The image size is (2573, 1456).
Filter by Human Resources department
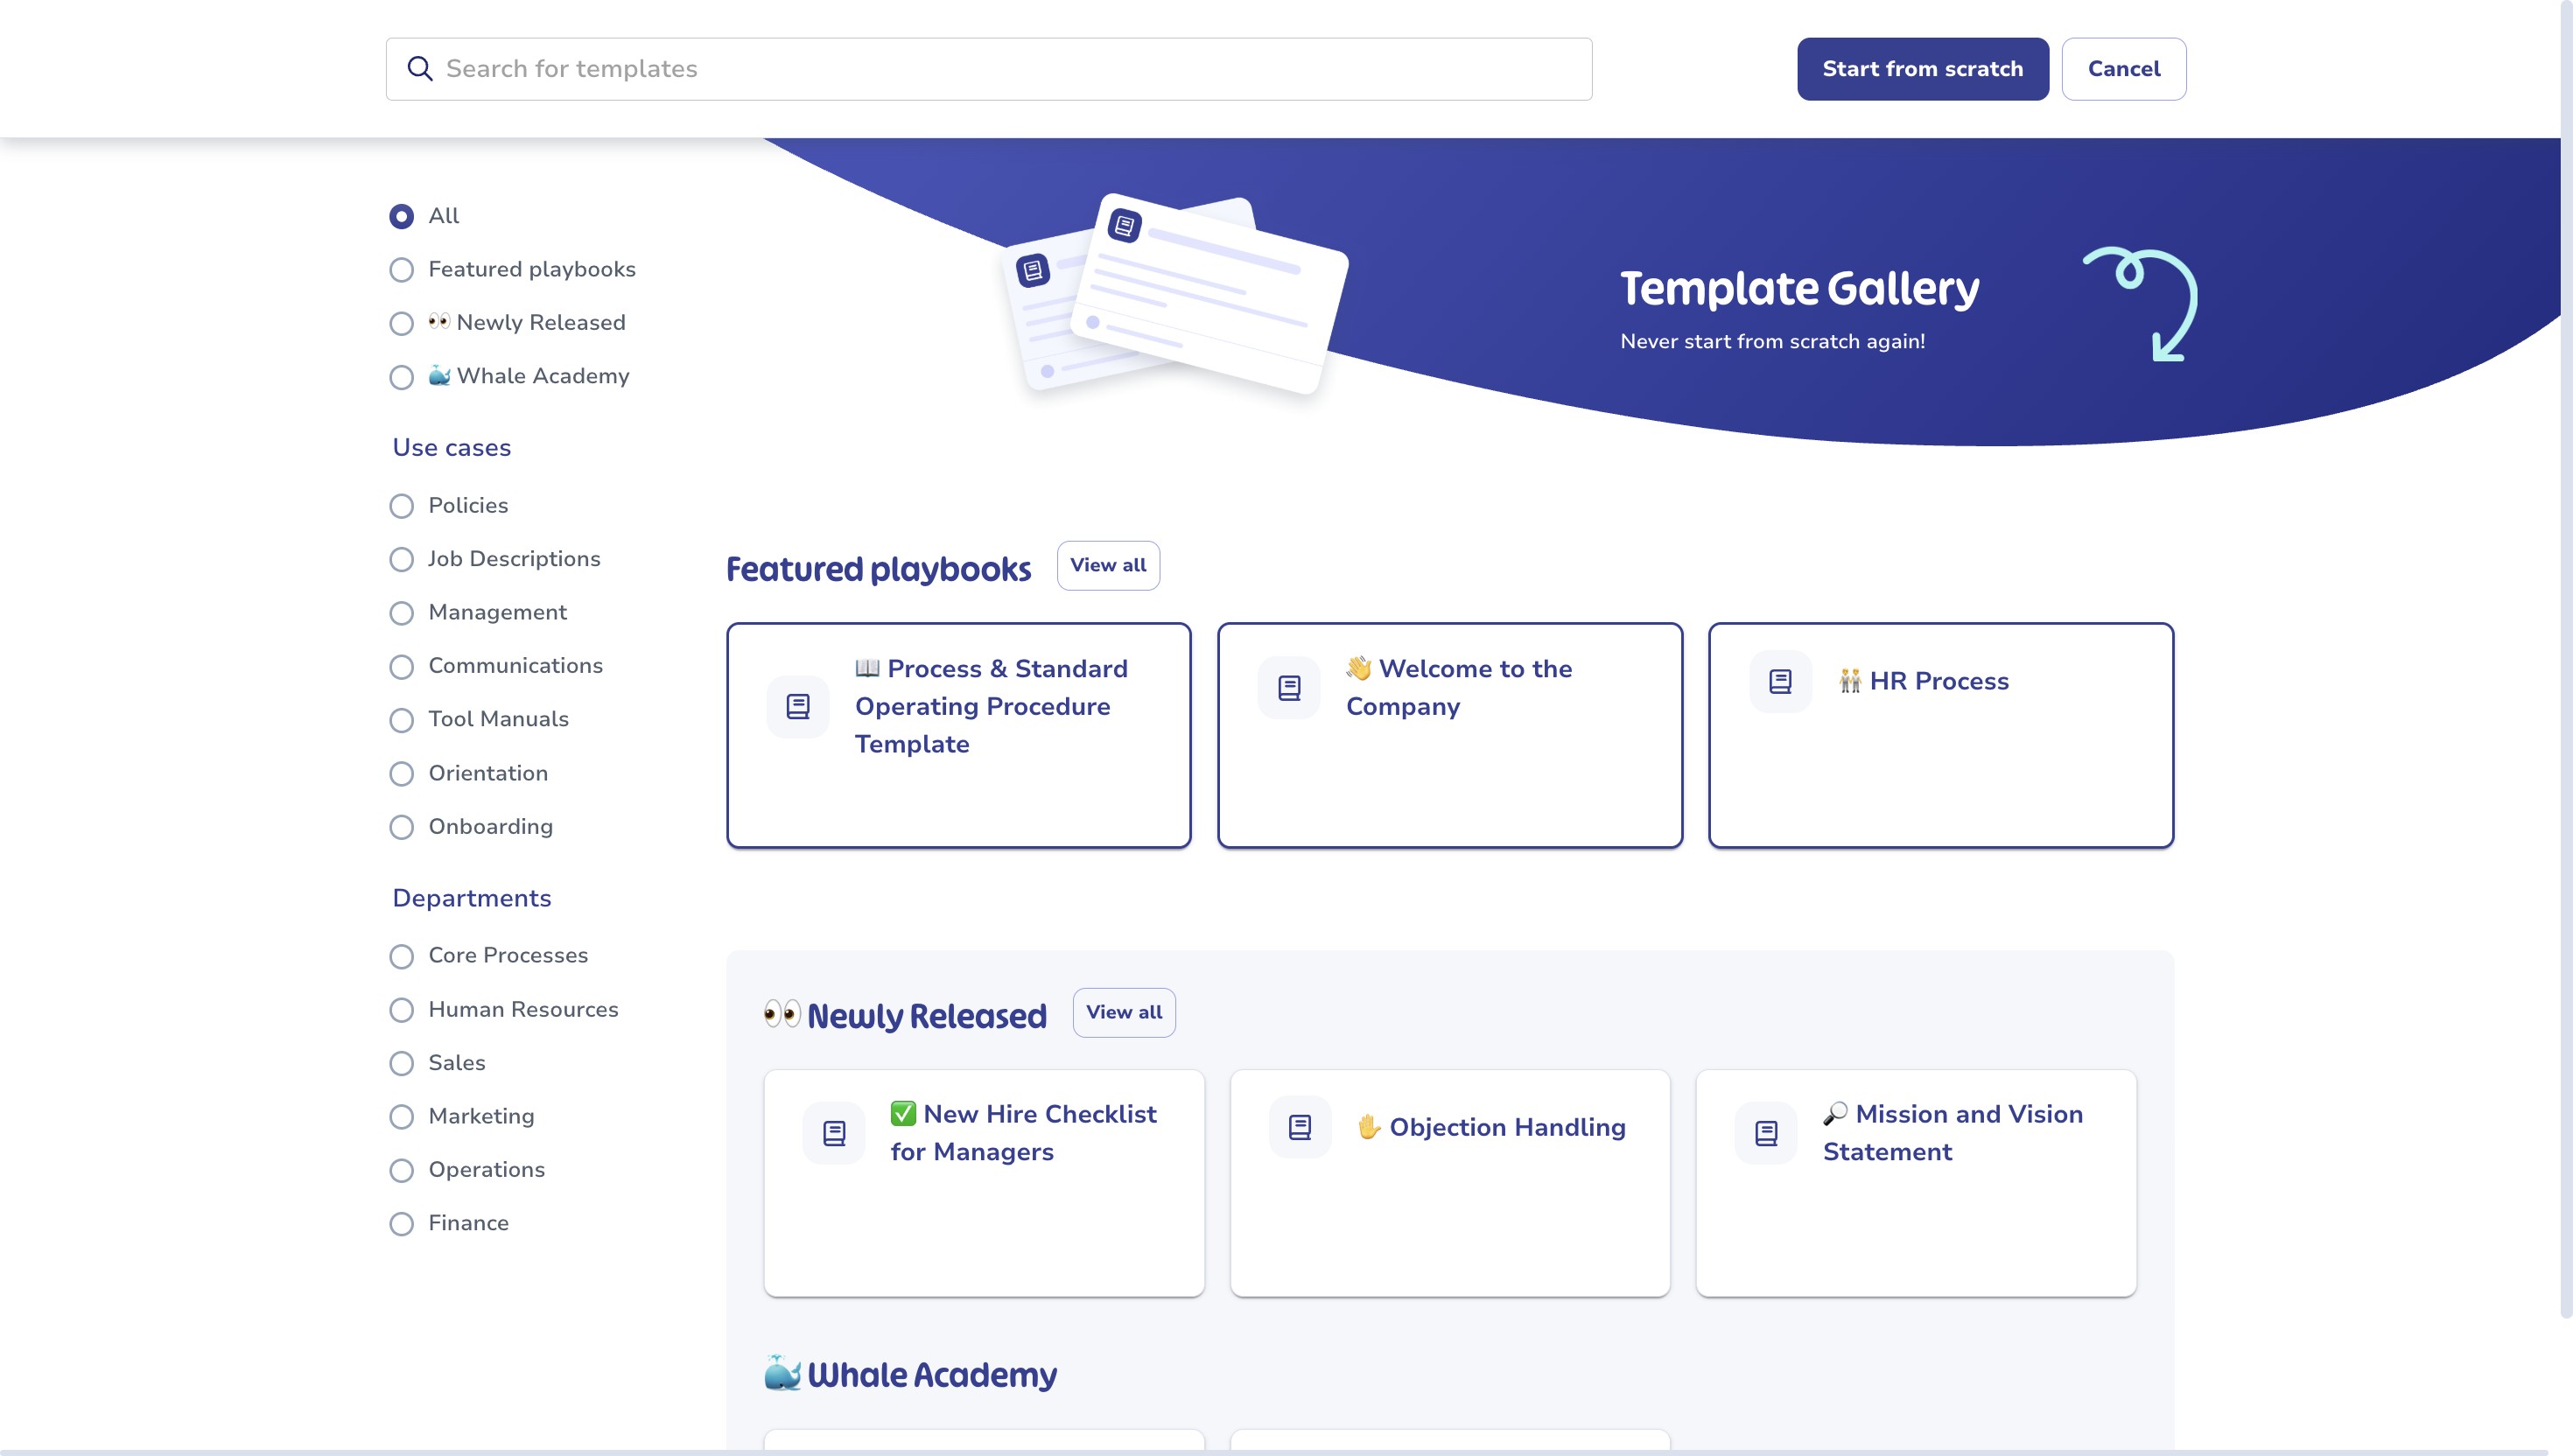(401, 1010)
